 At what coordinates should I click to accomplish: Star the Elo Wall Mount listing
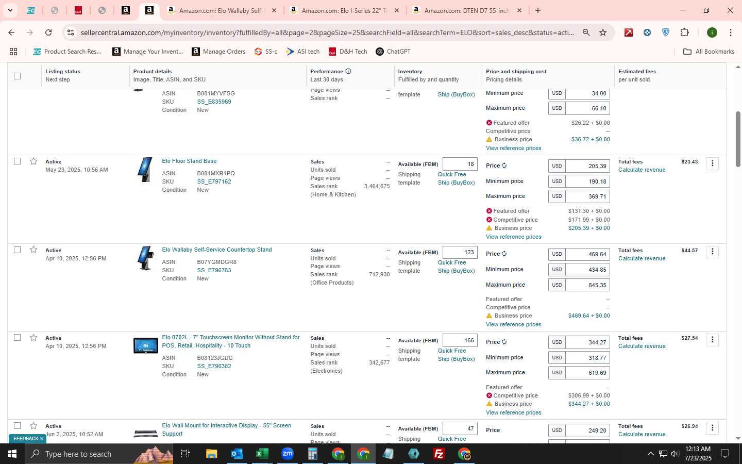33,426
